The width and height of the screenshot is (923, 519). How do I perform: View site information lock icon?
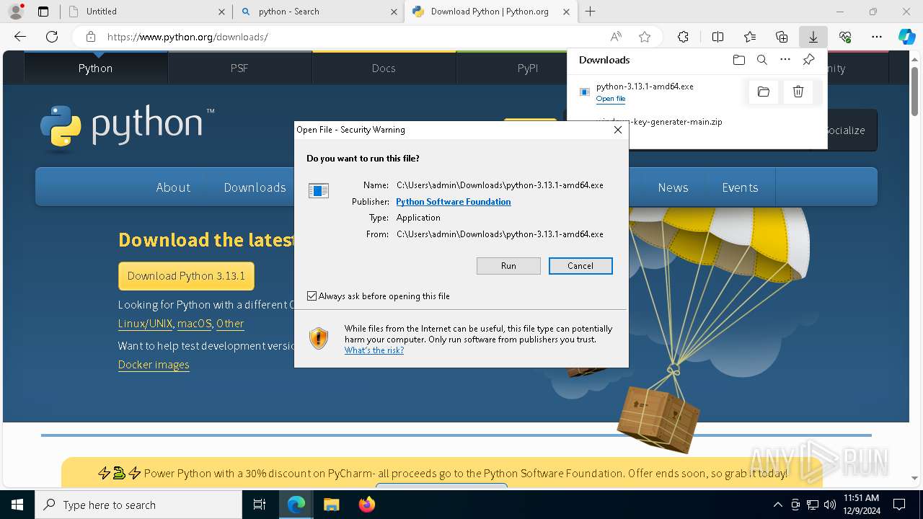coord(90,37)
